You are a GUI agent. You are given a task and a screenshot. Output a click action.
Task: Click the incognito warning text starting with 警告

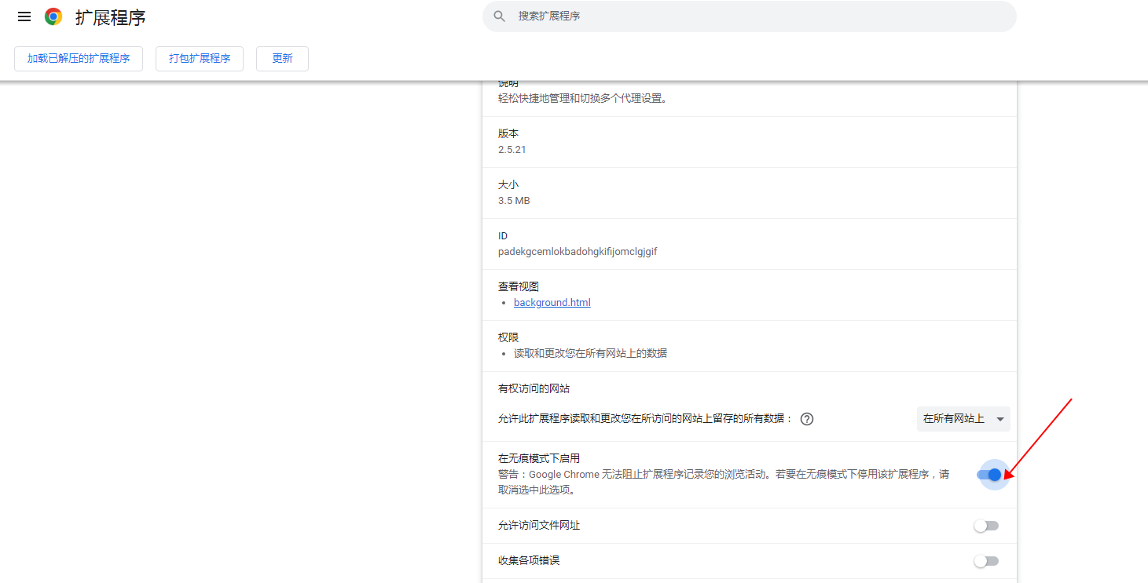pos(724,482)
